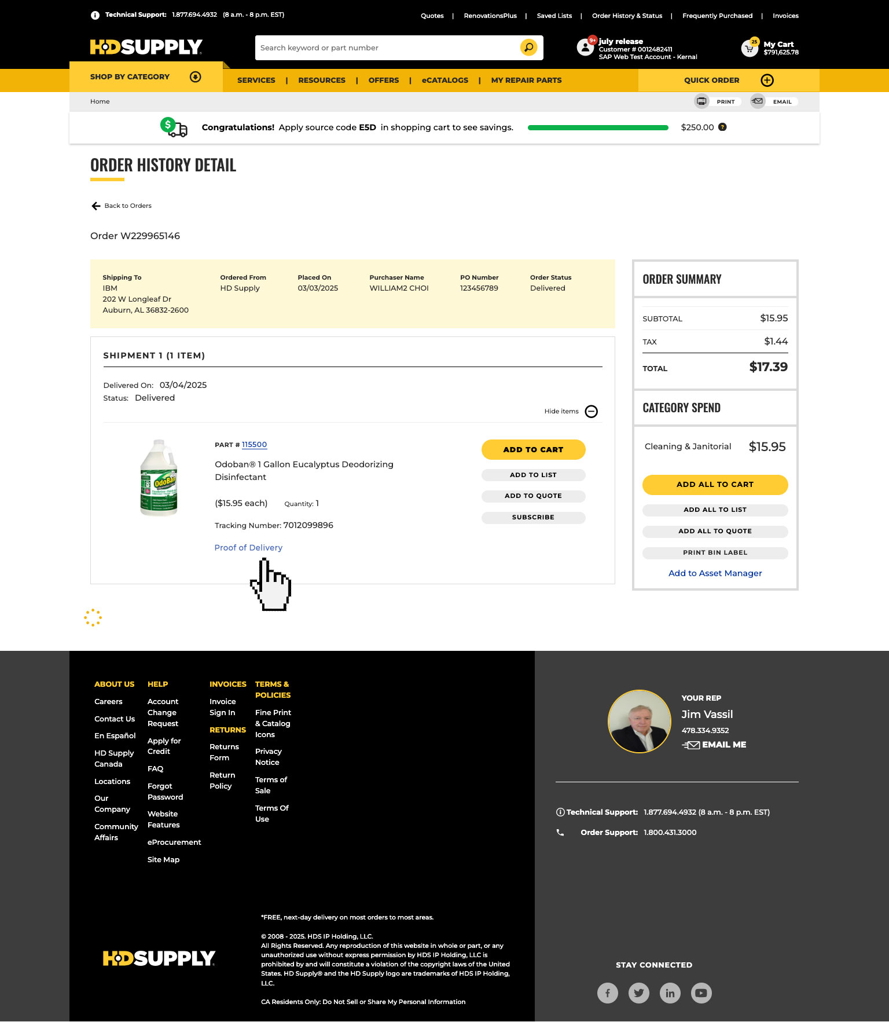Click the tracking number 7012099896
889x1022 pixels.
308,526
